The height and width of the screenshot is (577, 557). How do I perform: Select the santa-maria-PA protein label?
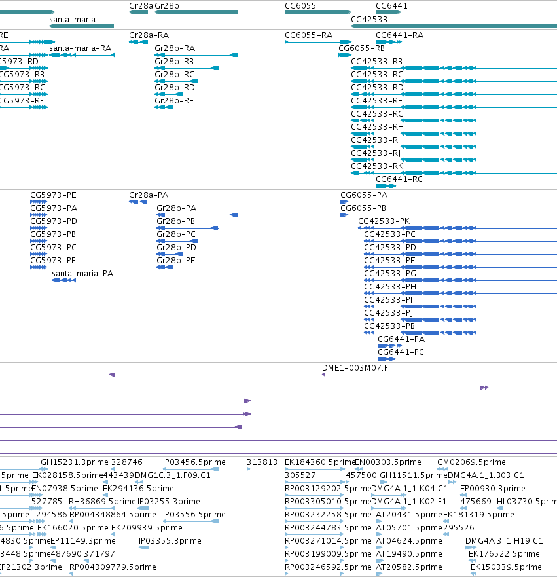pos(82,274)
